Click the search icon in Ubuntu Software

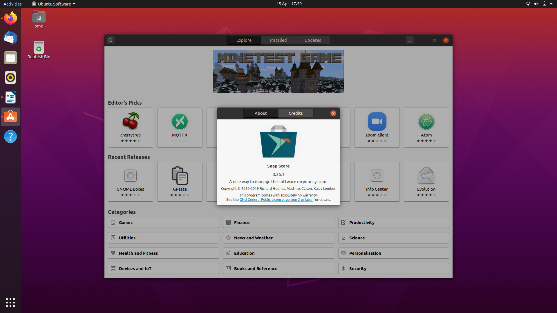tap(111, 40)
